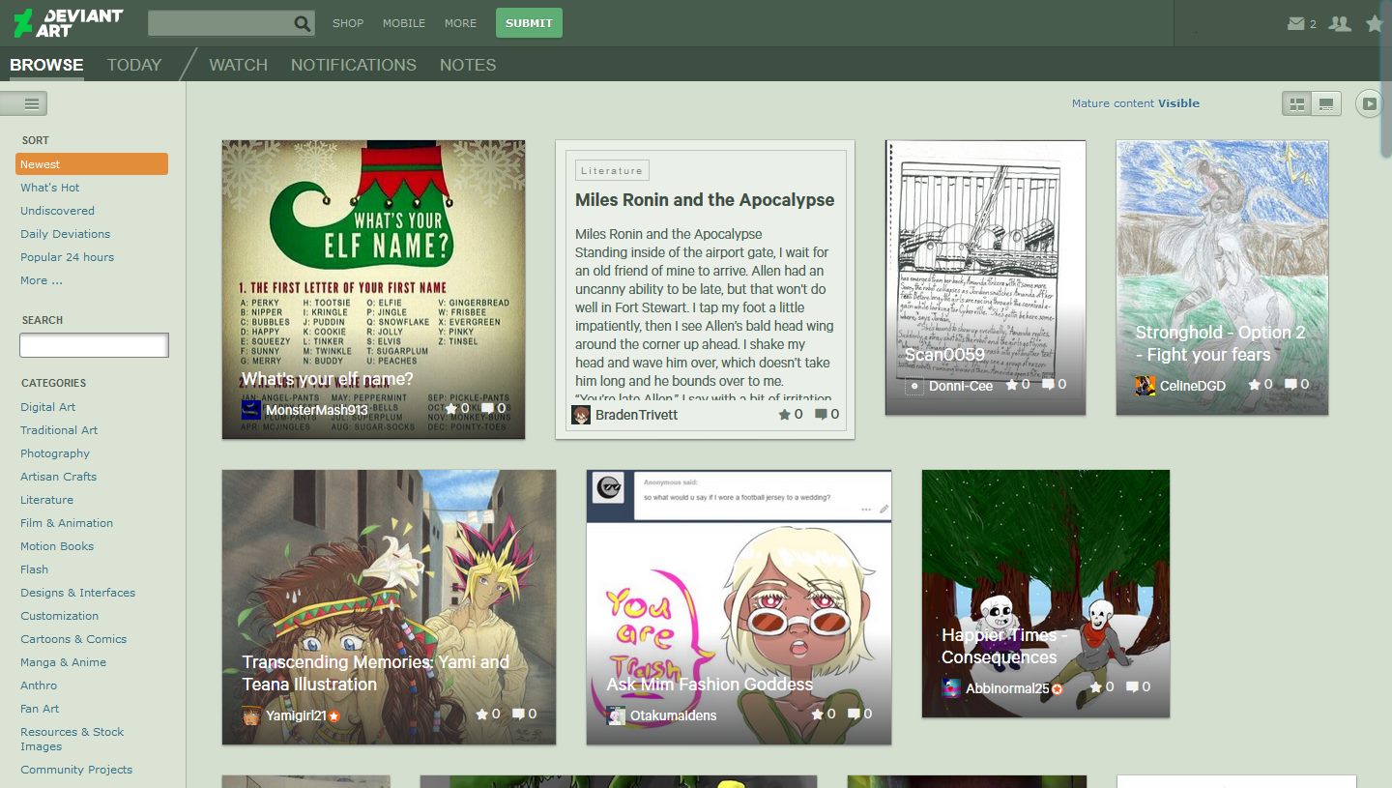
Task: Open the NOTES tab
Action: [468, 65]
